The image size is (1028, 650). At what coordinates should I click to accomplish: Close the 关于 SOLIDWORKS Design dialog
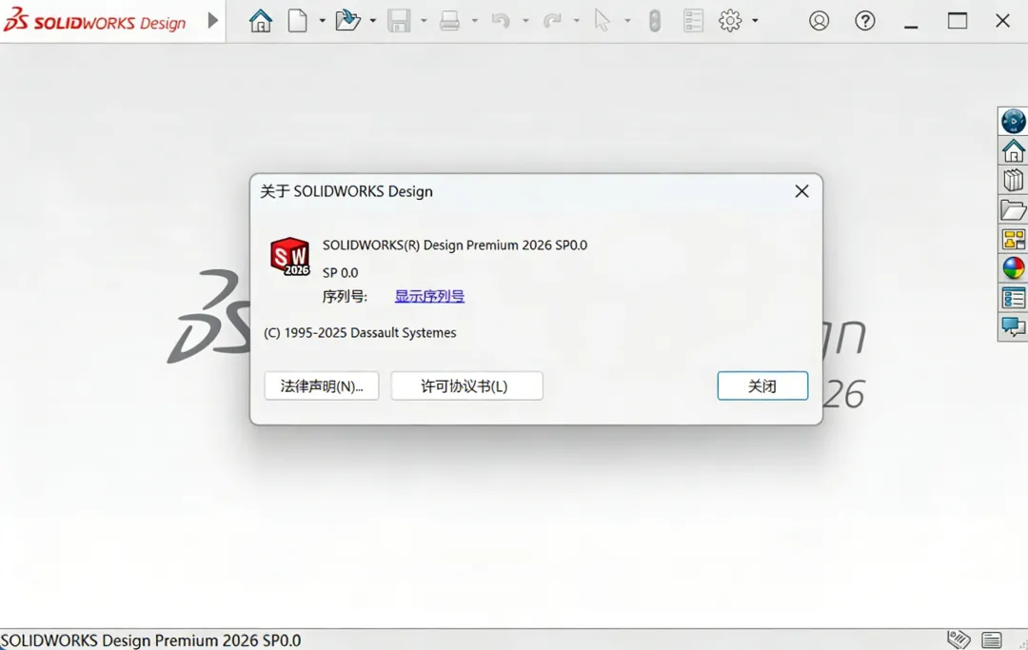[801, 191]
